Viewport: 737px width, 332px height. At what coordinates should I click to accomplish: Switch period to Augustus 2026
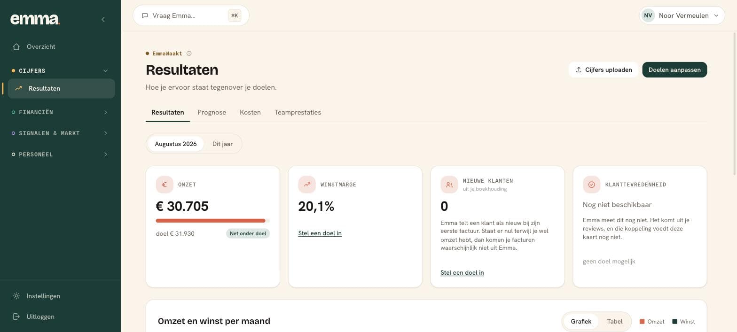click(x=176, y=144)
